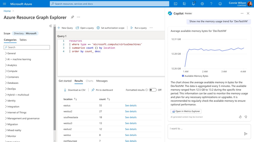Viewport: 254px width, 142px height.
Task: Expand the General category
Action: point(6,53)
